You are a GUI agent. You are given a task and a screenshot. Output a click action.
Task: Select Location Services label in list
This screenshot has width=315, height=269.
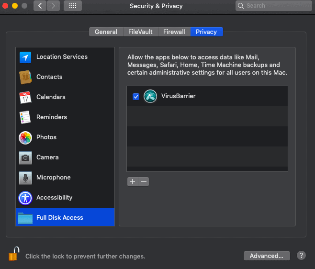point(62,56)
